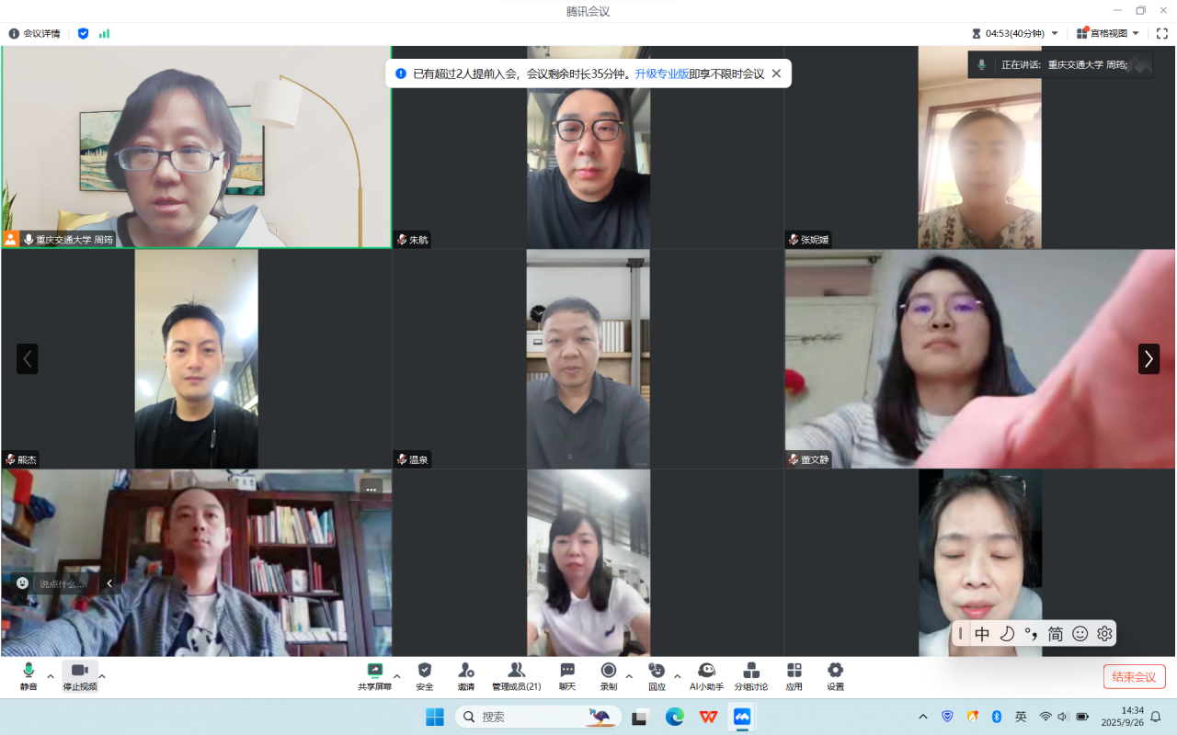Click the 升级专业版 upgrade link
This screenshot has width=1177, height=735.
(x=661, y=73)
